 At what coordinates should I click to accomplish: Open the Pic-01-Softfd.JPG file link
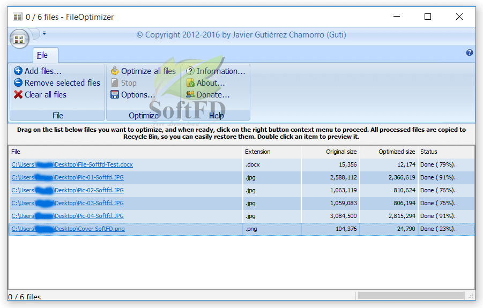(x=68, y=177)
